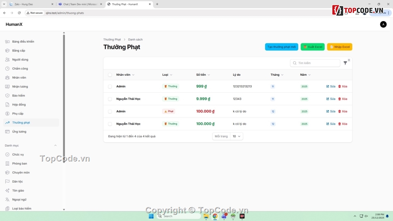Screen dimensions: 393x221
Task: Click Sửa on the 999 ₫ row
Action: (331, 86)
